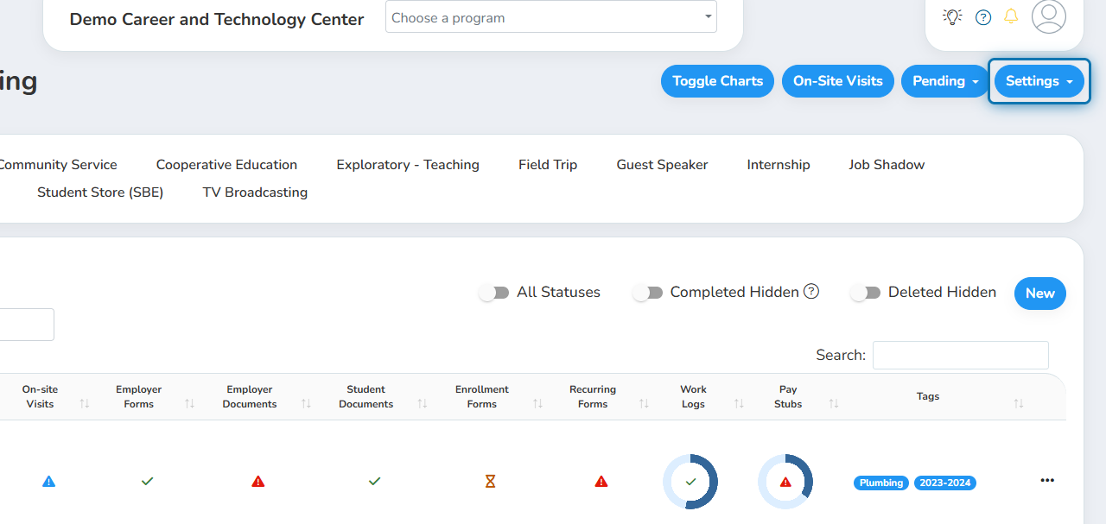Viewport: 1106px width, 524px height.
Task: Sort by Student Documents column arrows
Action: click(x=422, y=403)
